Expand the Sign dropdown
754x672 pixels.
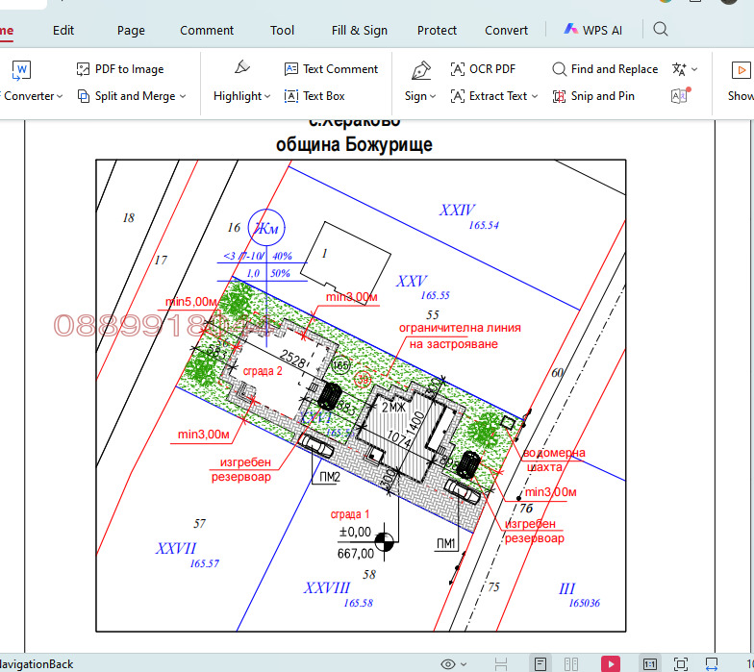point(433,96)
